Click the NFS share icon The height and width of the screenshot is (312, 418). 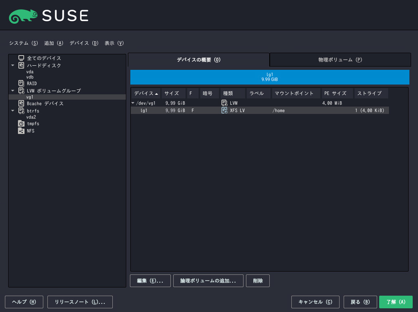tap(21, 131)
